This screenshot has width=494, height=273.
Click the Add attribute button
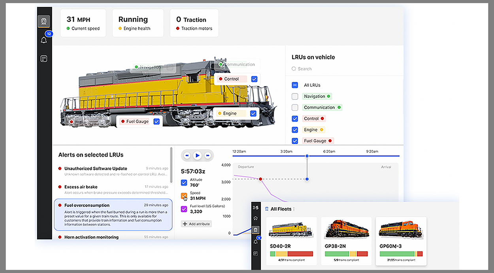196,224
